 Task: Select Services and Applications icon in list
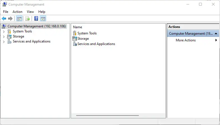pyautogui.click(x=75, y=44)
